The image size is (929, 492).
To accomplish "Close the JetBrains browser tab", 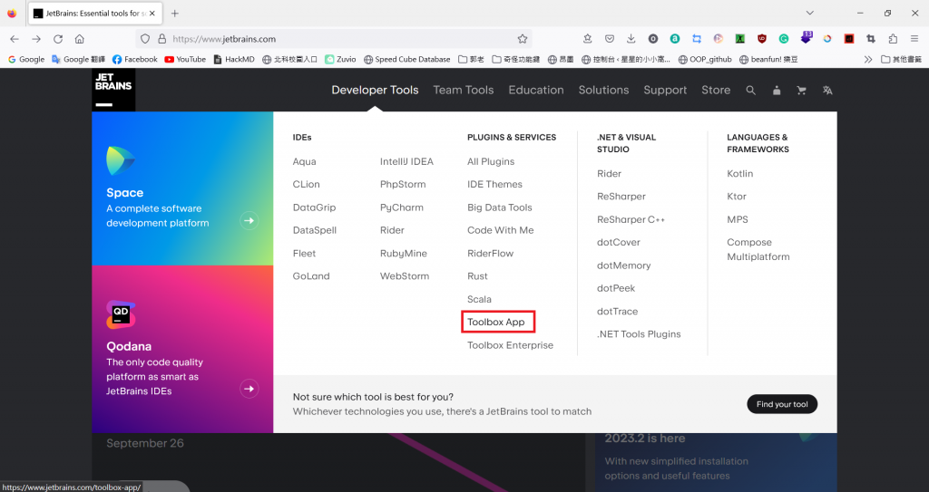I will 152,13.
